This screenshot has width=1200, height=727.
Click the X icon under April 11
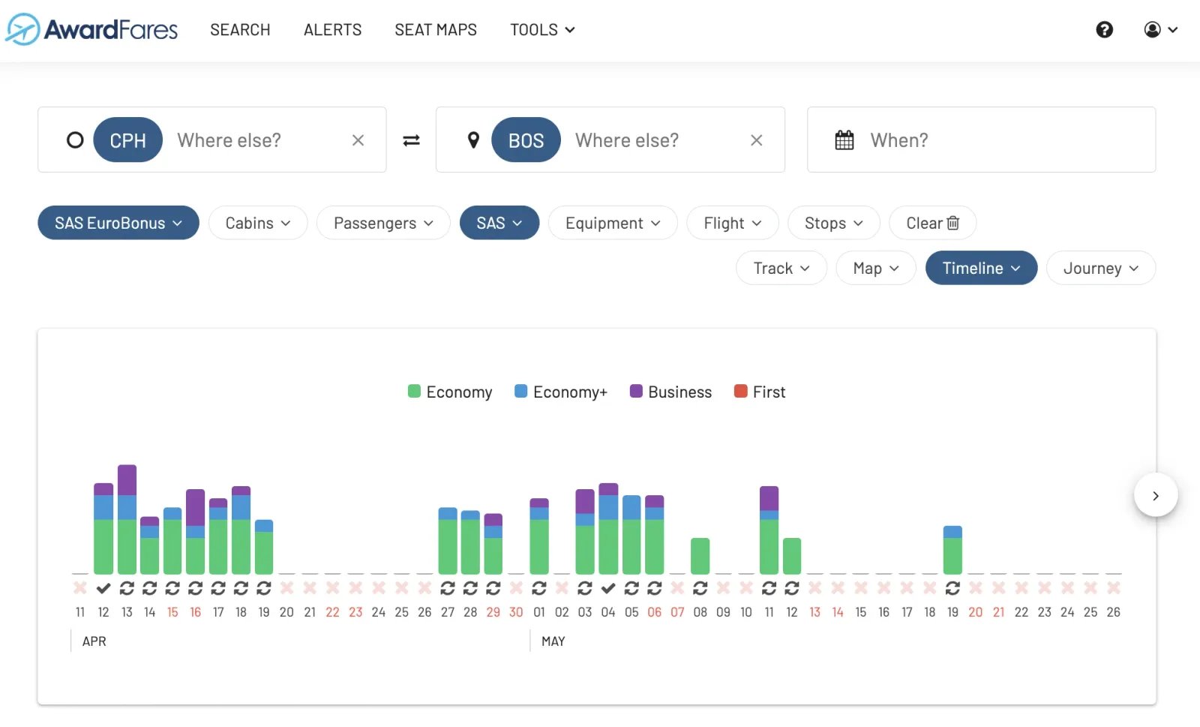[80, 587]
